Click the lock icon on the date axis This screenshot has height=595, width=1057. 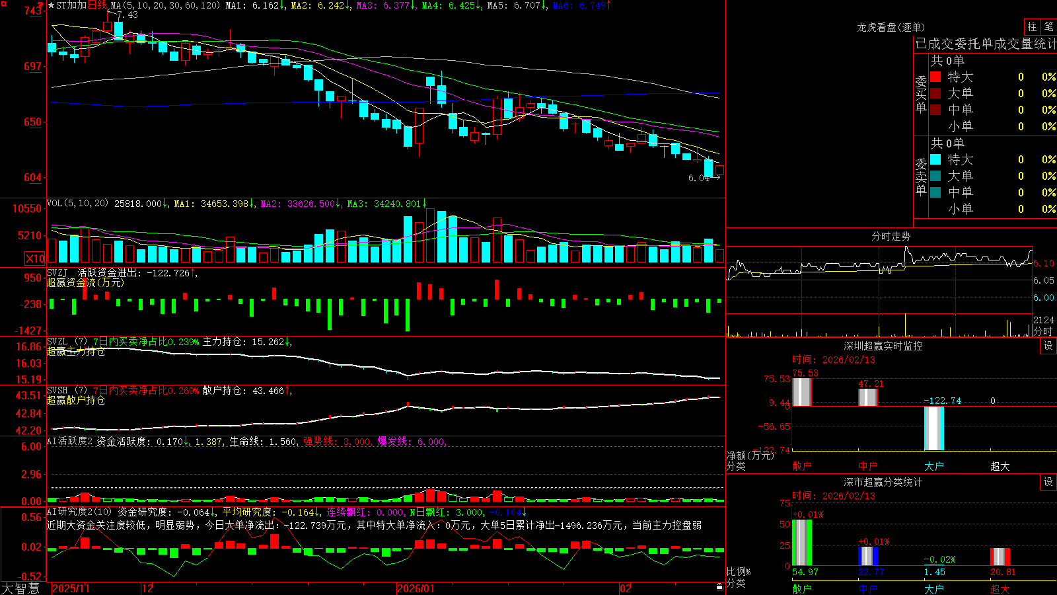(719, 587)
